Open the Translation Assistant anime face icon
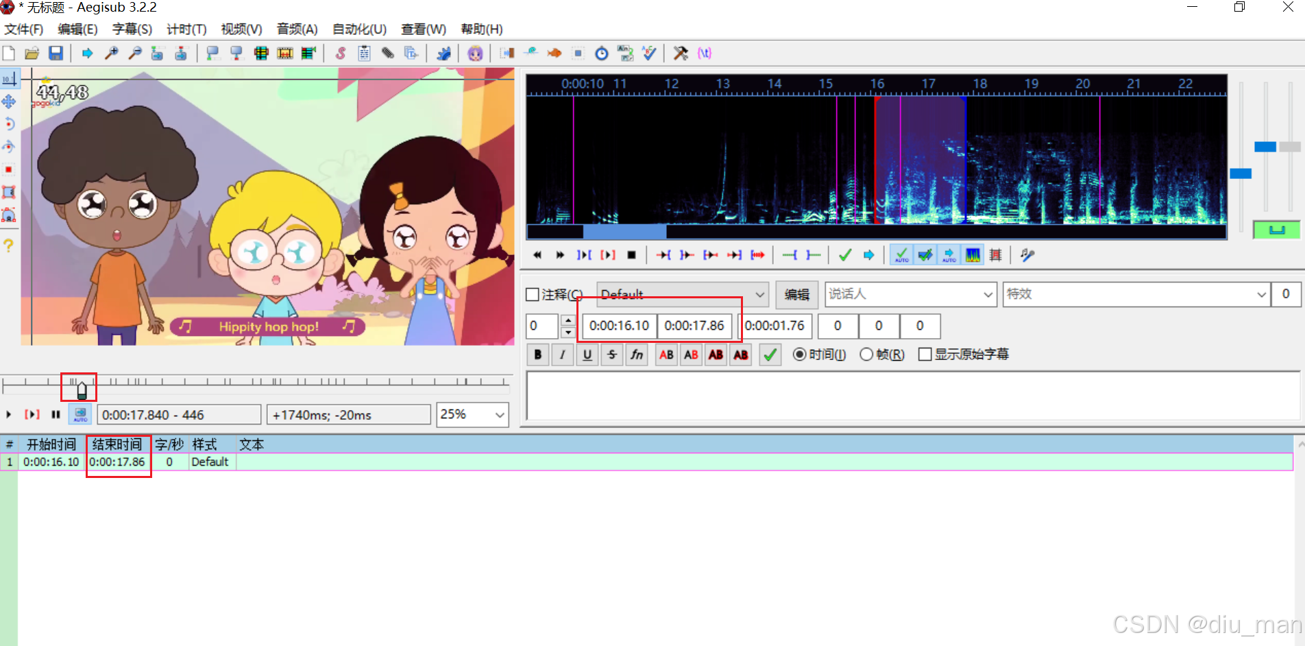The image size is (1305, 646). [x=475, y=53]
